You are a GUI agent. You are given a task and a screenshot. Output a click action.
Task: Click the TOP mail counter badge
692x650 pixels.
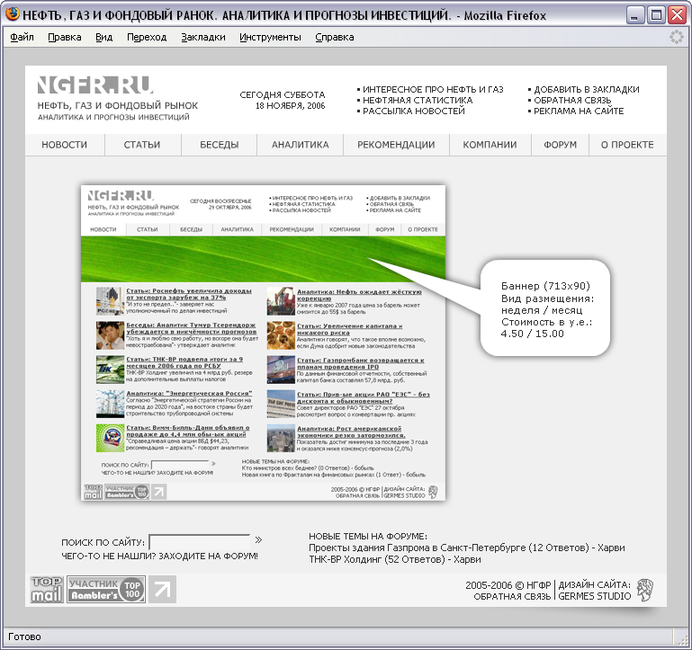pos(47,590)
